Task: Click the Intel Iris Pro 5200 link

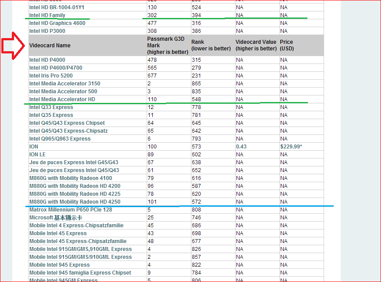Action: pos(51,76)
